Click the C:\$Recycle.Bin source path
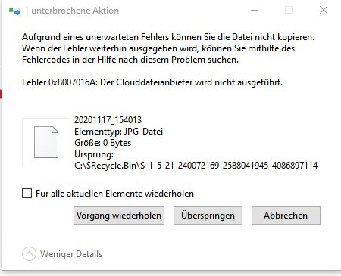This screenshot has width=341, height=276. point(197,166)
